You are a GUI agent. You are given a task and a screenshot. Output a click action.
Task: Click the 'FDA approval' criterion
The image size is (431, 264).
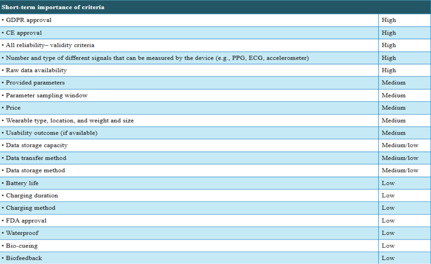point(26,221)
